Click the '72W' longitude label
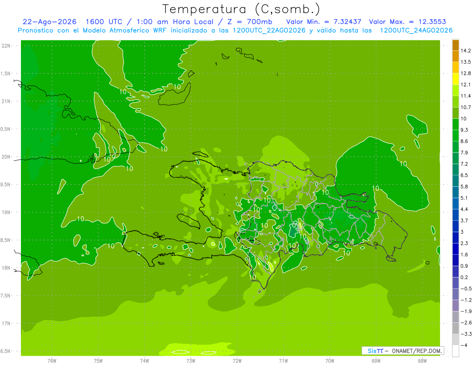The width and height of the screenshot is (474, 366). tap(237, 360)
